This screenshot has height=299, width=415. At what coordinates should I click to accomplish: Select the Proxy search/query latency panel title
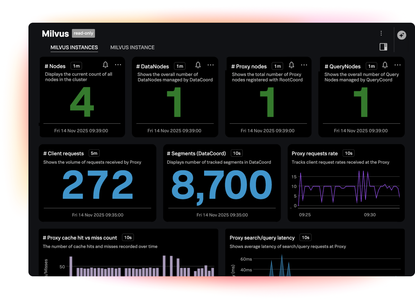[x=262, y=238]
